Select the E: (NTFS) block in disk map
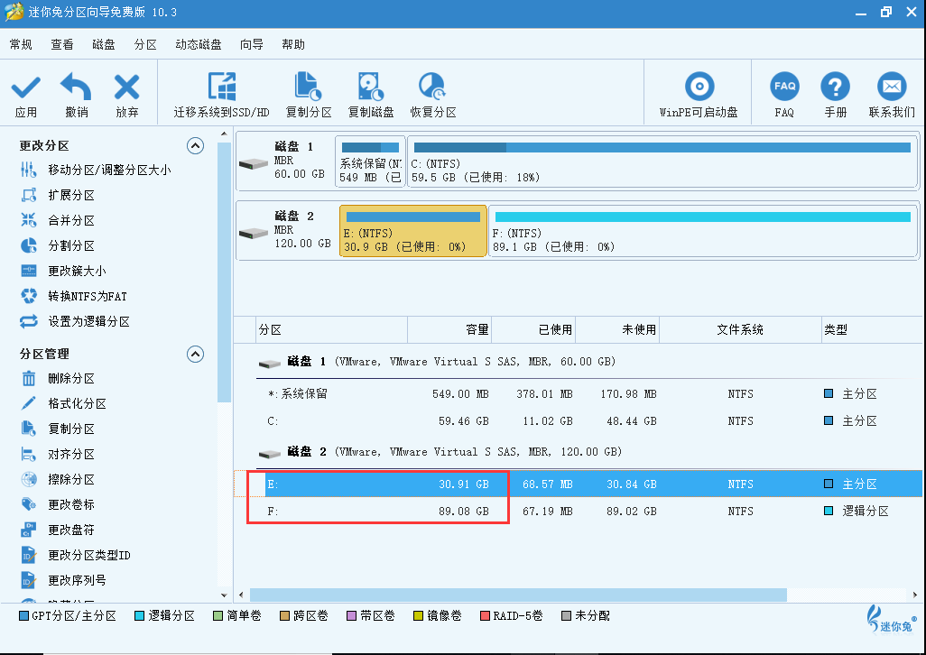 tap(412, 231)
